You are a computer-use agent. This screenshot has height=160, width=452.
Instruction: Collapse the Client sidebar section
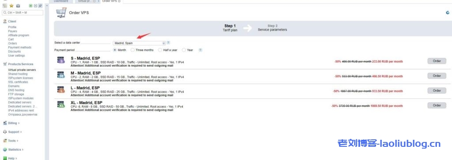point(12,21)
